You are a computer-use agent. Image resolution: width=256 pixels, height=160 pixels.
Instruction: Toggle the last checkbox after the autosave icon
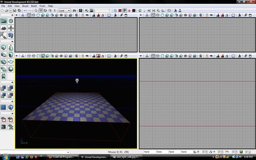[x=246, y=152]
